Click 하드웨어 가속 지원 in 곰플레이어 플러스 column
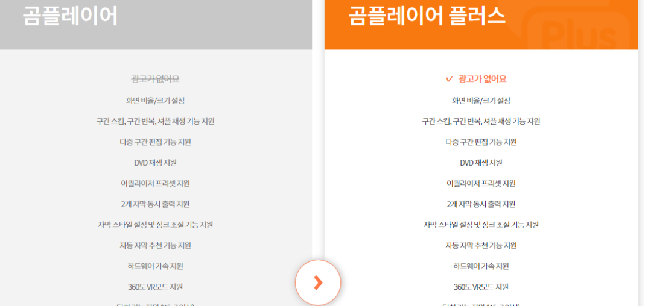The image size is (645, 306). [481, 266]
